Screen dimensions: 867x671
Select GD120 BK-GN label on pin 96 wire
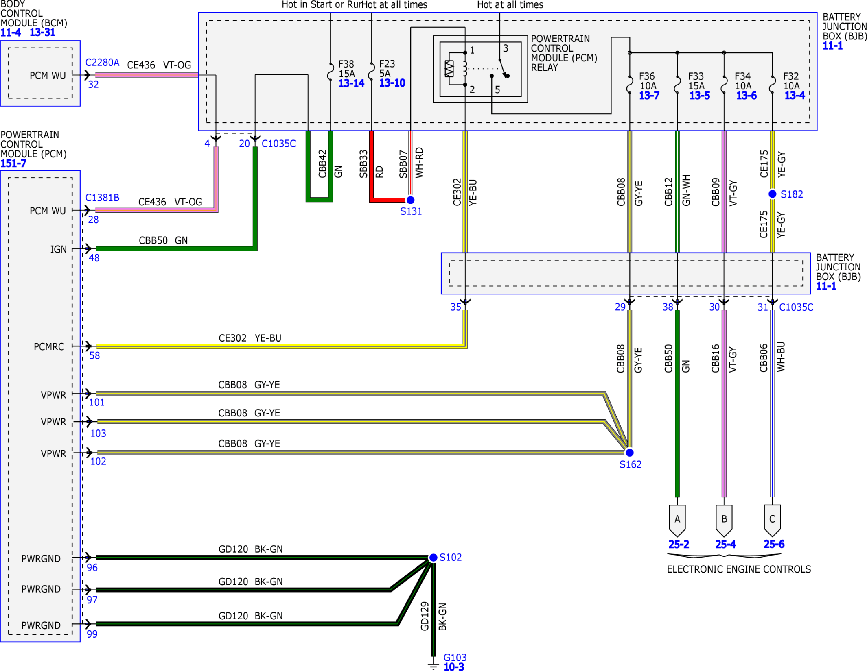251,549
